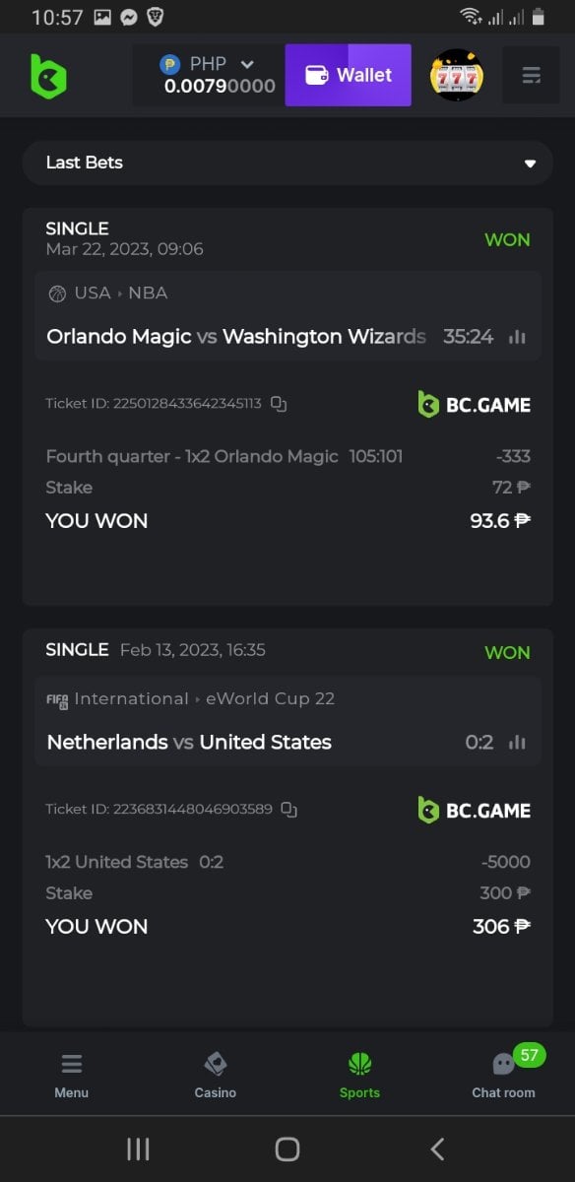Open the Orlando Magic vs Washington Wizards match
The height and width of the screenshot is (1182, 575).
(236, 337)
